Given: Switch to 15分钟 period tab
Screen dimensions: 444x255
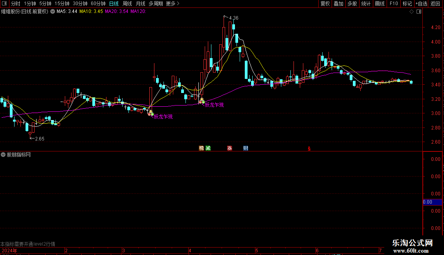Looking at the screenshot, I should [62, 4].
